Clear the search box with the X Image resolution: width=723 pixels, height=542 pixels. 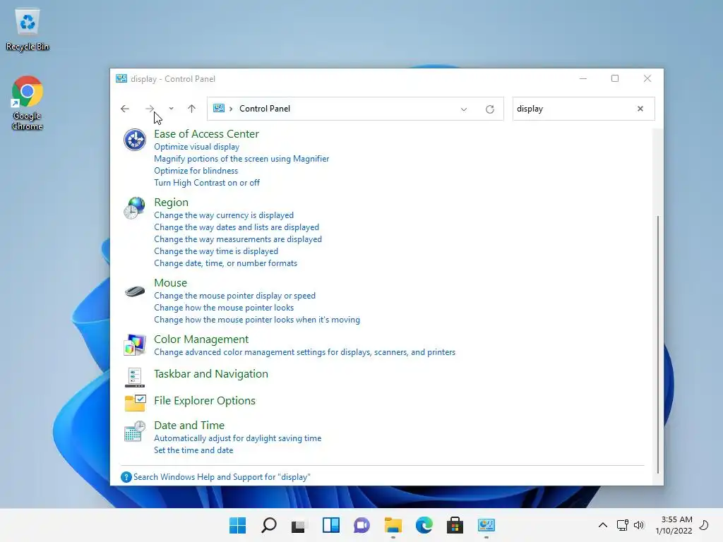pyautogui.click(x=640, y=109)
